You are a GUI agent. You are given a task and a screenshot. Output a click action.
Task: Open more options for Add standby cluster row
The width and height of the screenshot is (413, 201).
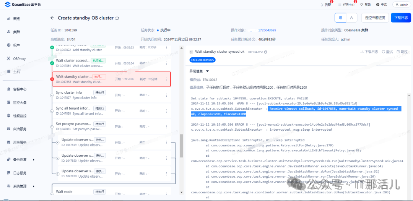[x=166, y=48]
